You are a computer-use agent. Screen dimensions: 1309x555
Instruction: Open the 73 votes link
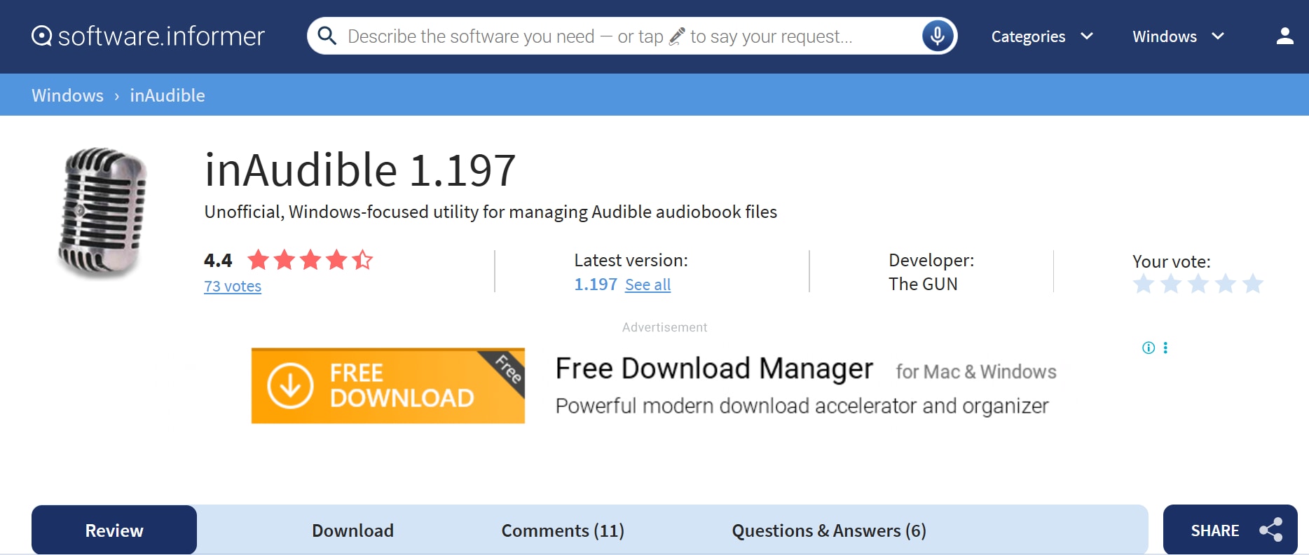coord(233,286)
